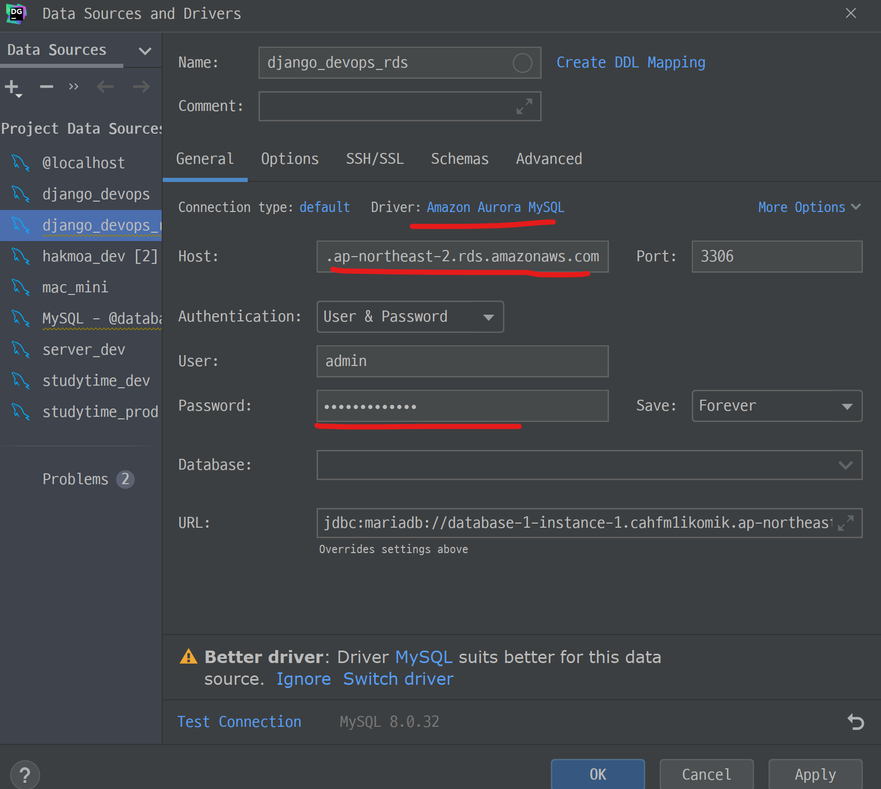Screen dimensions: 881x789
Task: Click the forward arrow in the toolbar
Action: pos(141,87)
